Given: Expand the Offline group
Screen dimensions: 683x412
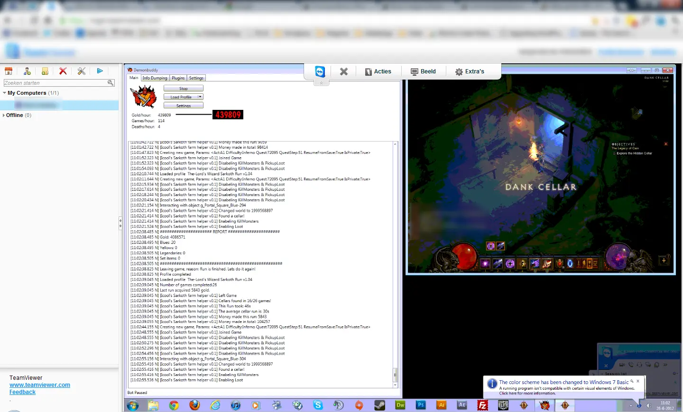Looking at the screenshot, I should (x=4, y=115).
